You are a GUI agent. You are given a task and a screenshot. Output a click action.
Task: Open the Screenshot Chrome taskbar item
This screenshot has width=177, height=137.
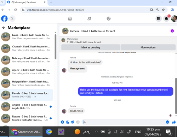coord(26,132)
